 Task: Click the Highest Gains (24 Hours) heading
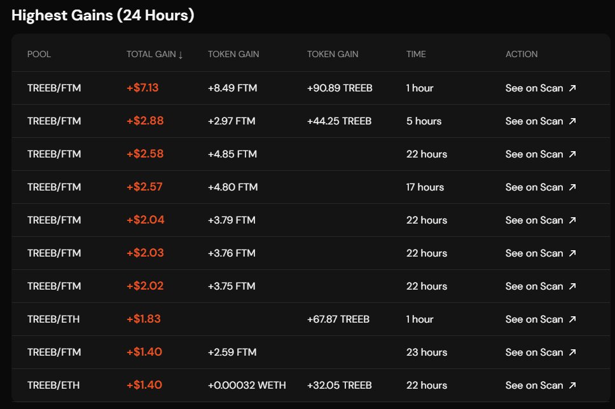(x=103, y=16)
